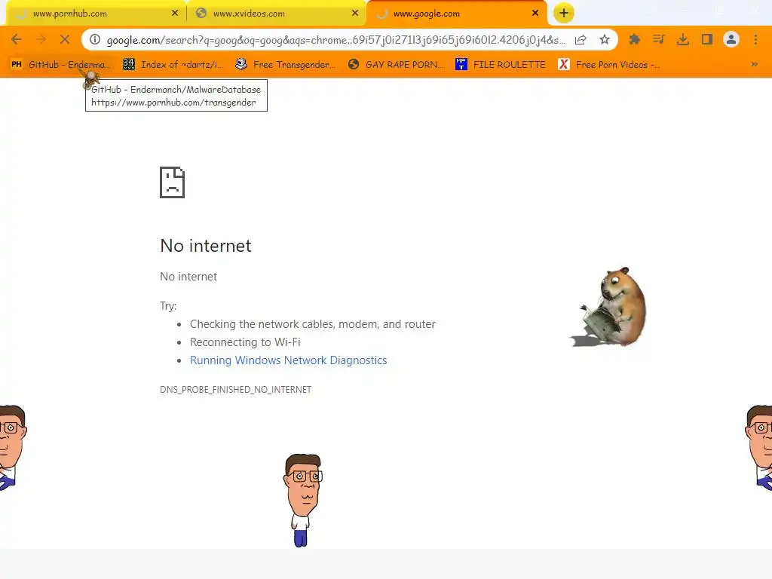The width and height of the screenshot is (772, 579).
Task: Click the sad page error icon
Action: (173, 182)
